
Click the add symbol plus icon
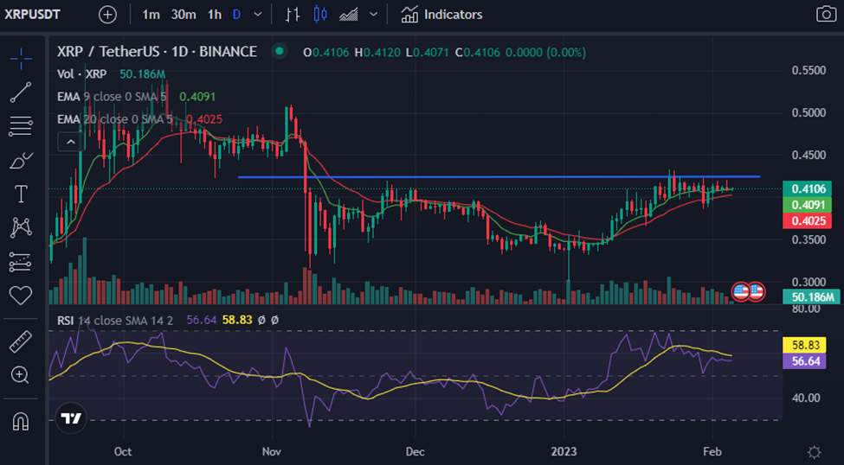[x=107, y=15]
